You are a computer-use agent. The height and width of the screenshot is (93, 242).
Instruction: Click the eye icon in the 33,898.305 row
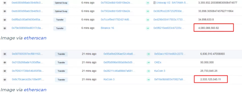point(5,11)
